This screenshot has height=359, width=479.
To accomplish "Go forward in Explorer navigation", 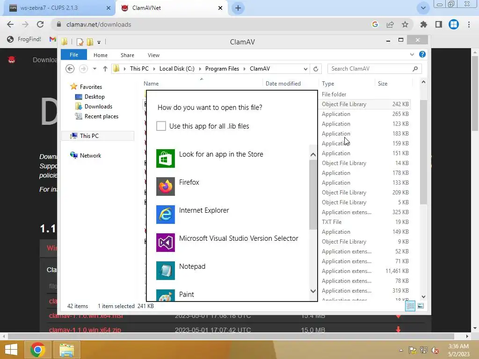I will (83, 69).
